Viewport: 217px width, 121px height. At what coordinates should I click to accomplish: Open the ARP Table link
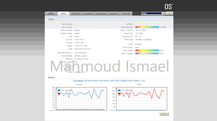coord(115,80)
